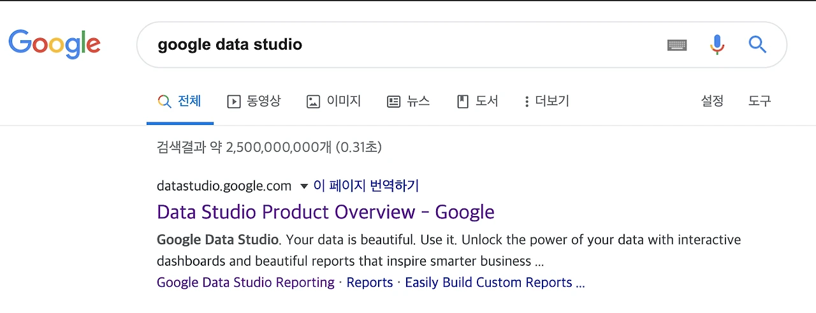Open the 도서 tab

477,101
